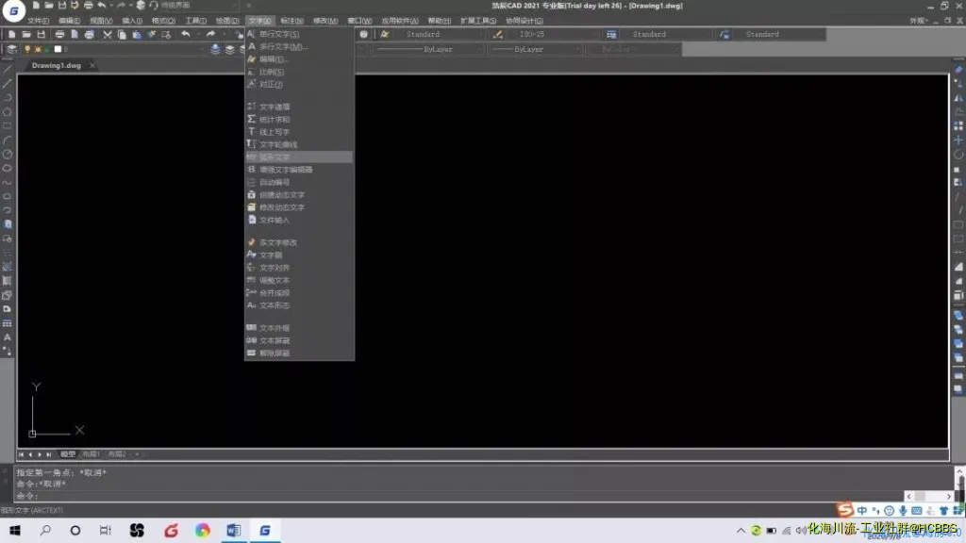This screenshot has height=543, width=966.
Task: Select 统计求和 sigma menu entry
Action: (299, 120)
